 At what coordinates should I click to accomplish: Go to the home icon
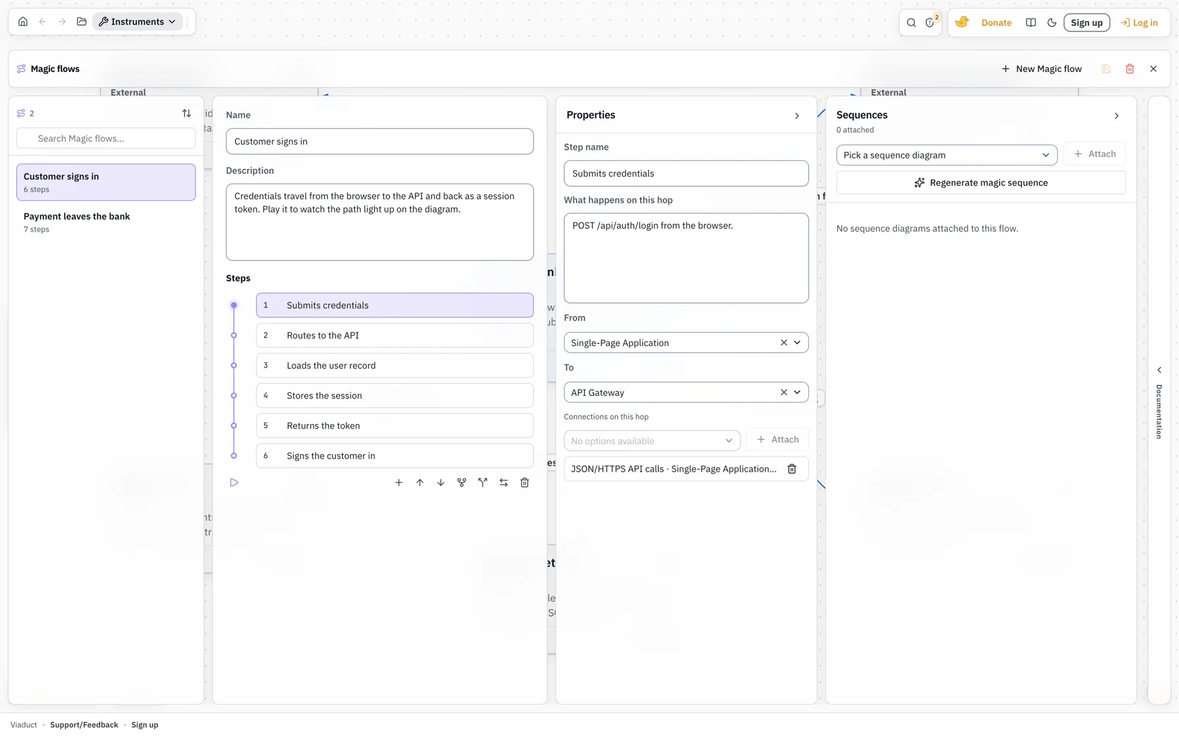tap(23, 22)
